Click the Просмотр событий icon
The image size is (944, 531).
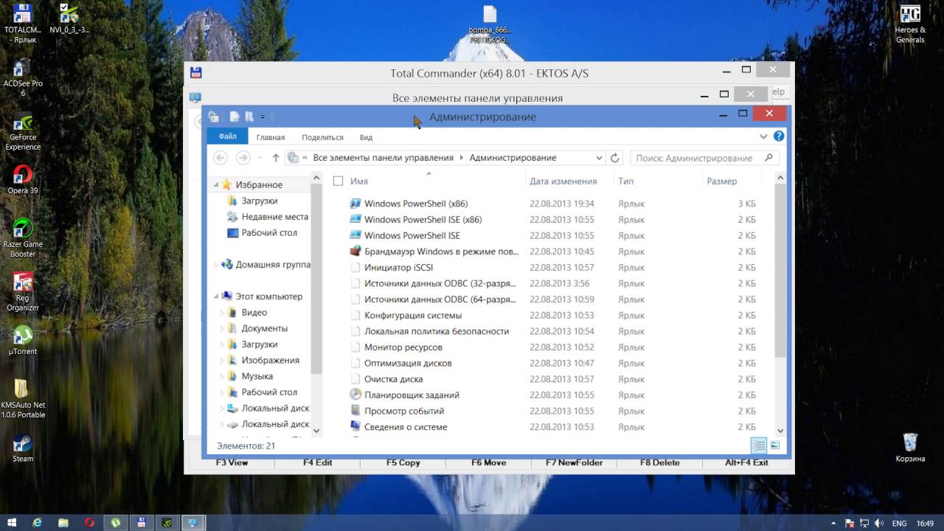click(x=355, y=411)
